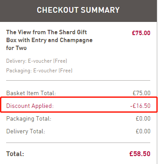Click the divider above the Total row
The width and height of the screenshot is (159, 164).
(x=78, y=143)
